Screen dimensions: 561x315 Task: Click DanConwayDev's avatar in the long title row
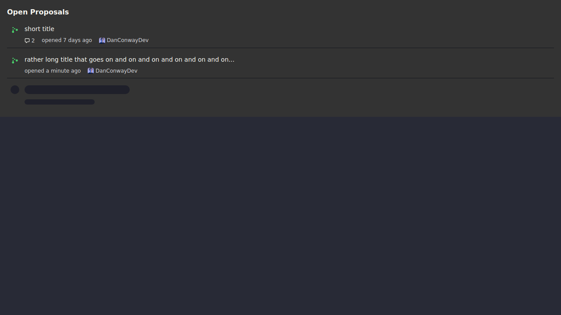click(x=91, y=71)
